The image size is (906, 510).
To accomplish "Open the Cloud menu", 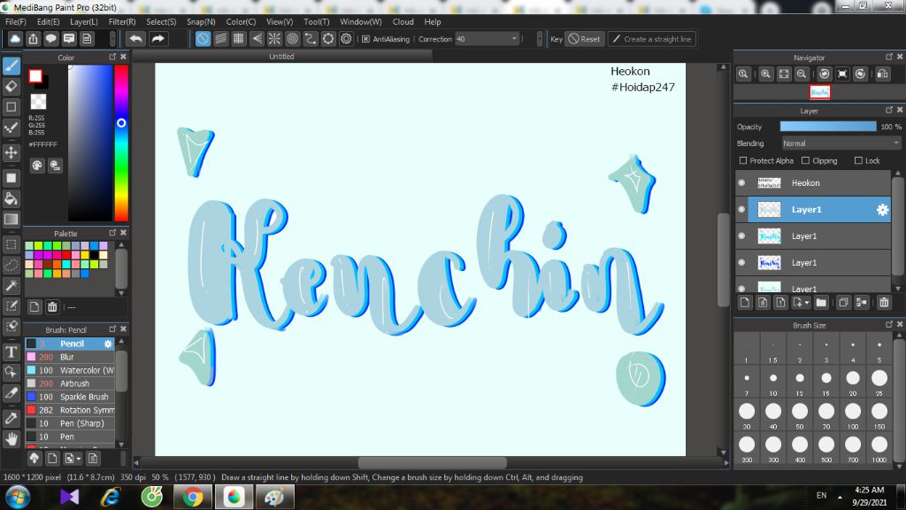I will coord(403,22).
